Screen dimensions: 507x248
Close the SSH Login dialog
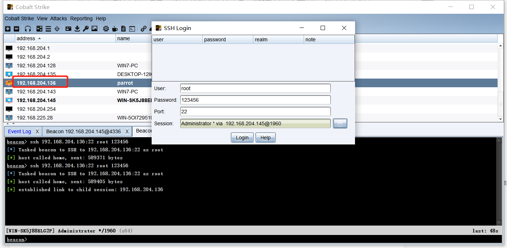(x=344, y=28)
